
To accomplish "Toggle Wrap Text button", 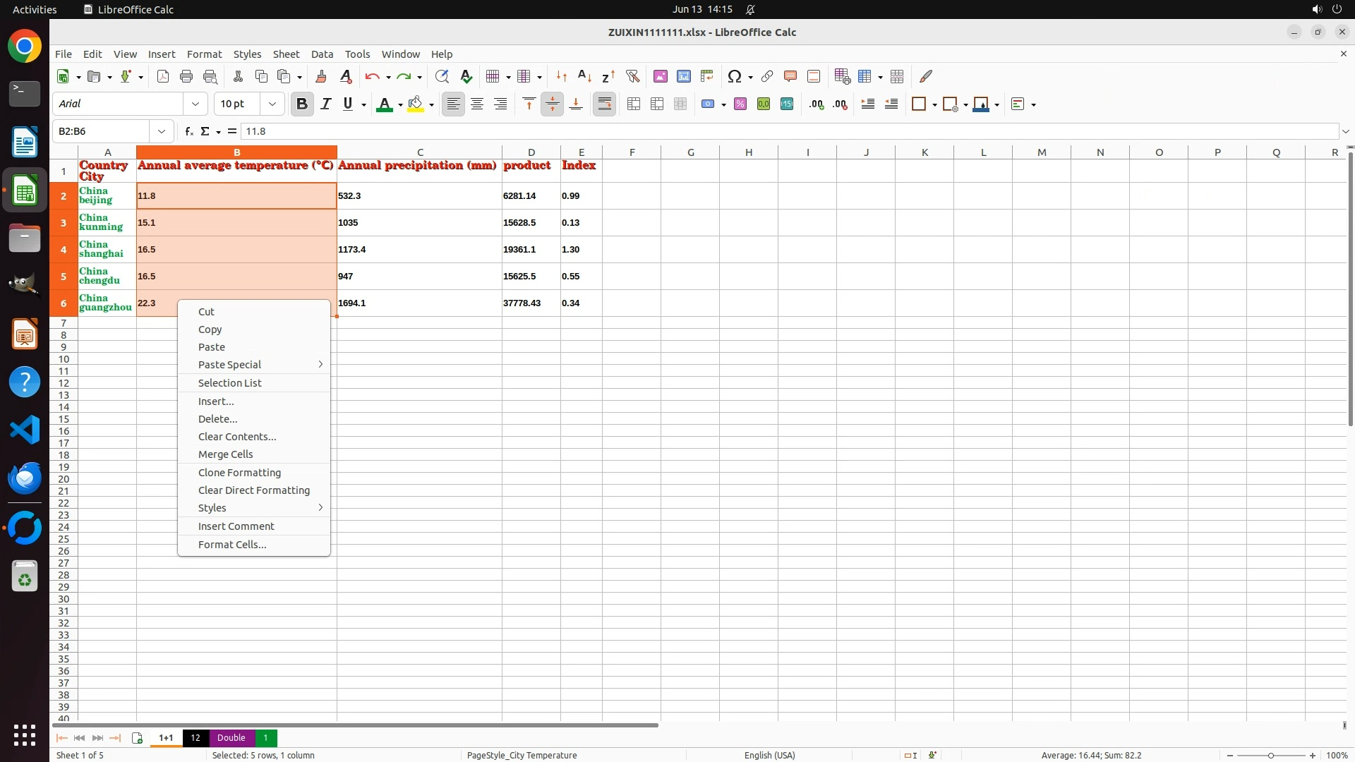I will (x=604, y=104).
